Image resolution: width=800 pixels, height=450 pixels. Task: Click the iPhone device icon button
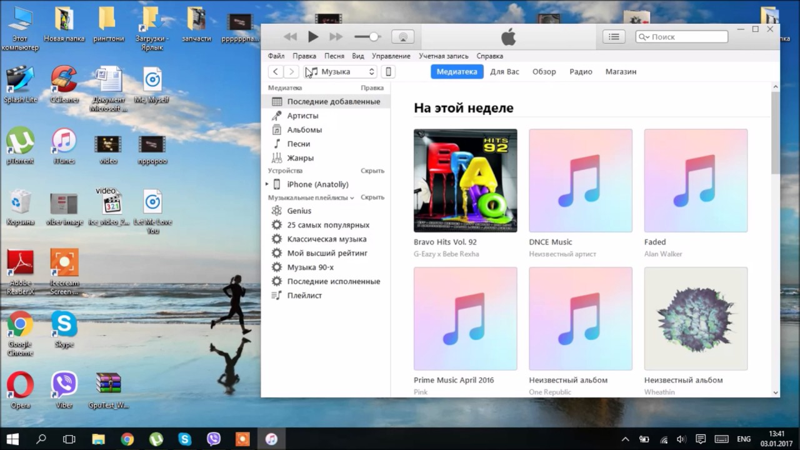[x=388, y=72]
